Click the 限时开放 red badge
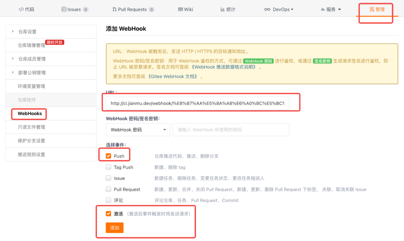 click(55, 42)
